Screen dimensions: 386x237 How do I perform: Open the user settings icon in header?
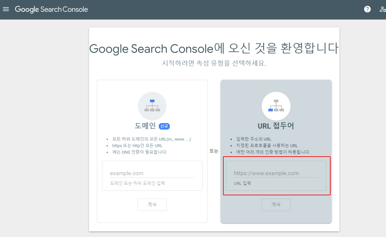coord(382,9)
